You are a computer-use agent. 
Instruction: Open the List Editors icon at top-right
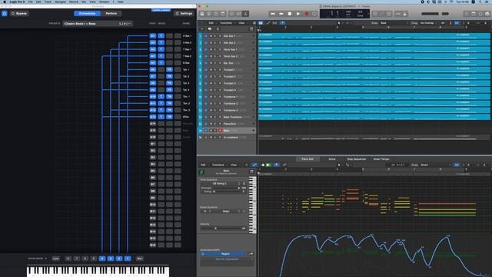coord(467,14)
